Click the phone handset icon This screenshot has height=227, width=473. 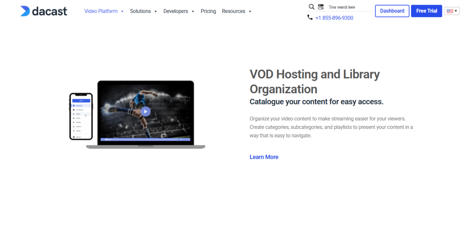point(310,18)
